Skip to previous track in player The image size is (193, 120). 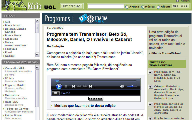pyautogui.click(x=73, y=86)
